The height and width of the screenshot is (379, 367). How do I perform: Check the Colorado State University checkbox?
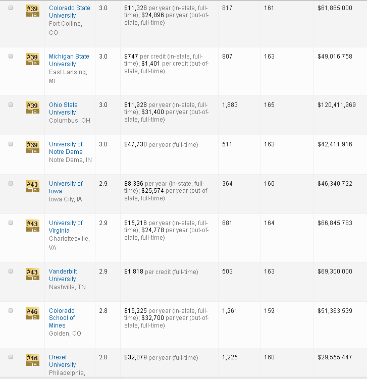click(x=11, y=8)
